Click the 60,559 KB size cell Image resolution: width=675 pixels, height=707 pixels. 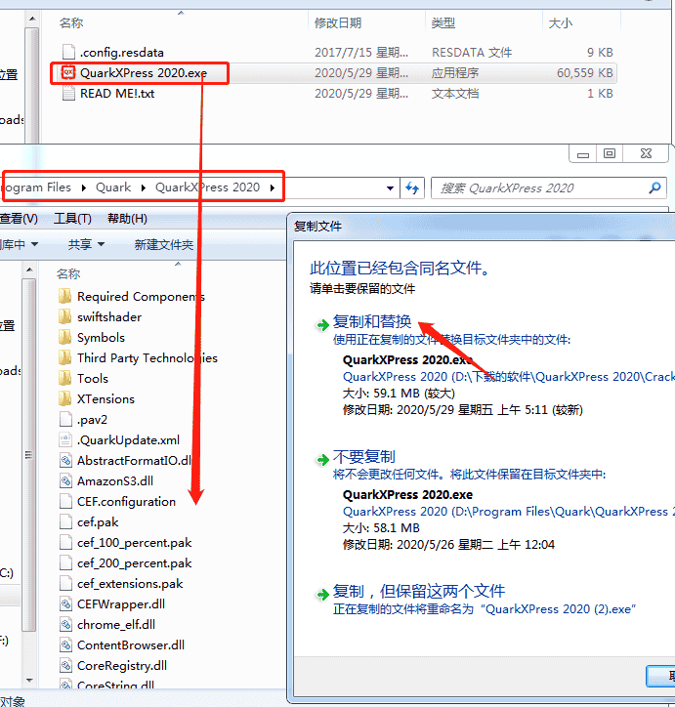tap(585, 73)
